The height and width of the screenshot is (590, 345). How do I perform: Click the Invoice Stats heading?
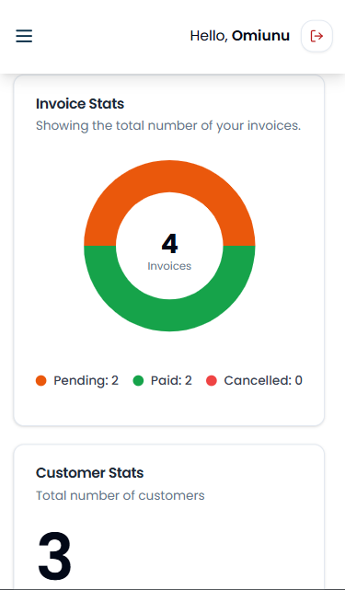click(80, 104)
